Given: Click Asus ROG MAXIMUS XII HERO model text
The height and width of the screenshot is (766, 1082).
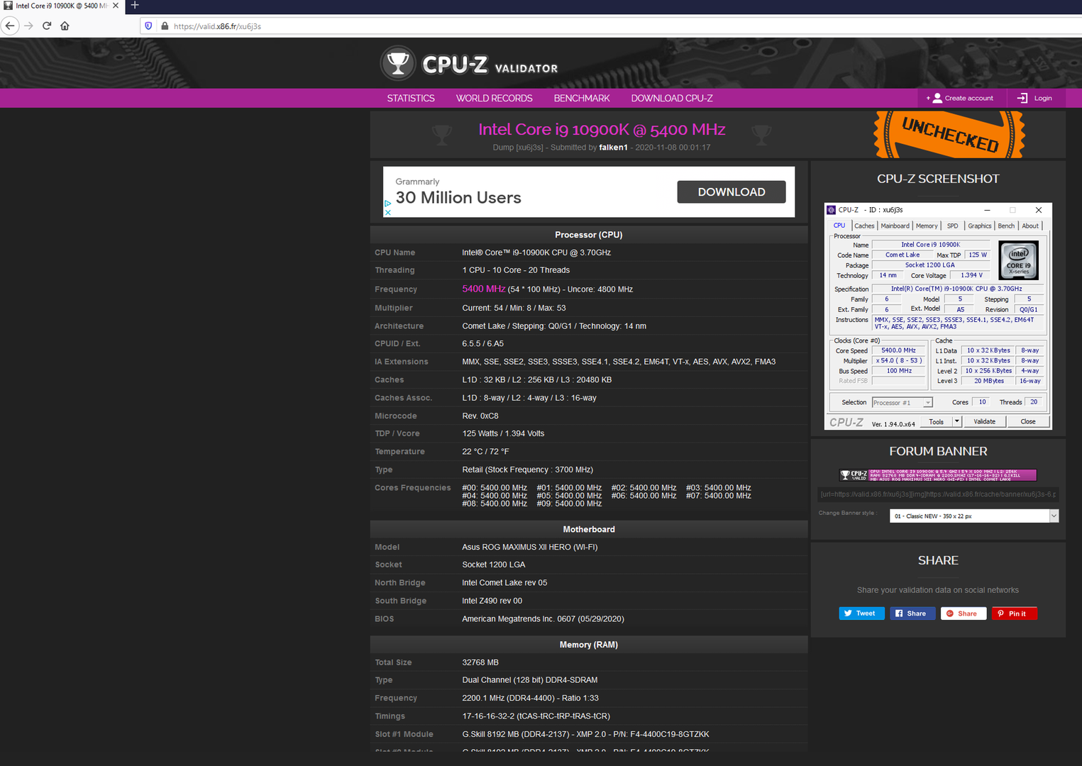Looking at the screenshot, I should click(529, 548).
